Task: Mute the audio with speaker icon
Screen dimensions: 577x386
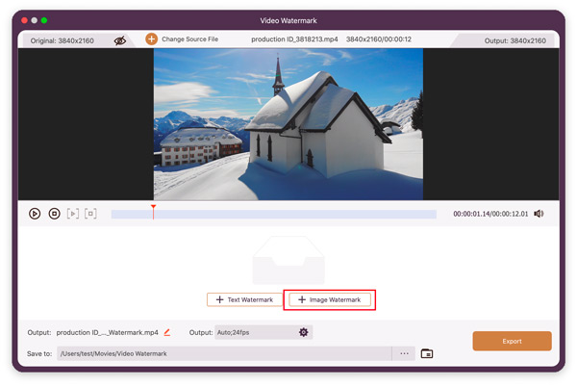Action: (539, 214)
